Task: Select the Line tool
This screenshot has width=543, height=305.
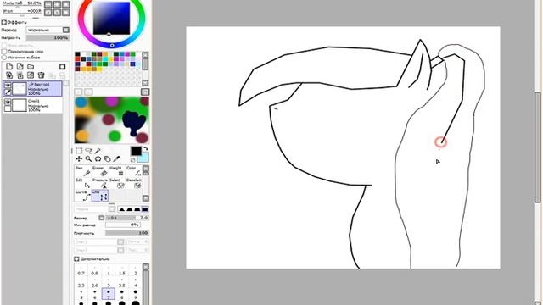Action: coord(100,196)
